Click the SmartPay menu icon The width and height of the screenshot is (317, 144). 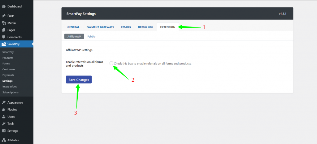tap(4, 44)
